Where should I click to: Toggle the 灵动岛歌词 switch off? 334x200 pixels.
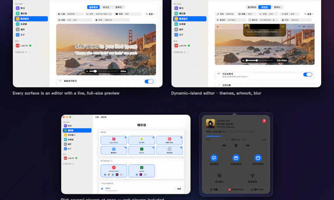(308, 74)
